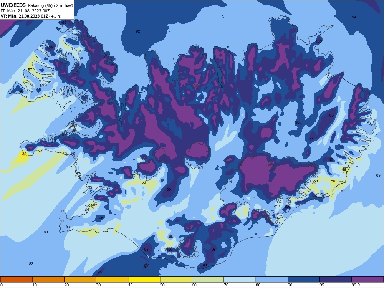Click the medium blue 90–95 legend swatch
384x288 pixels.
(x=304, y=280)
